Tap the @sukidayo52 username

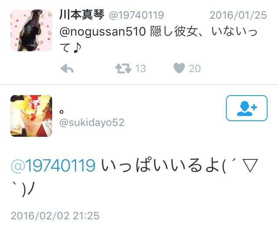pyautogui.click(x=92, y=122)
